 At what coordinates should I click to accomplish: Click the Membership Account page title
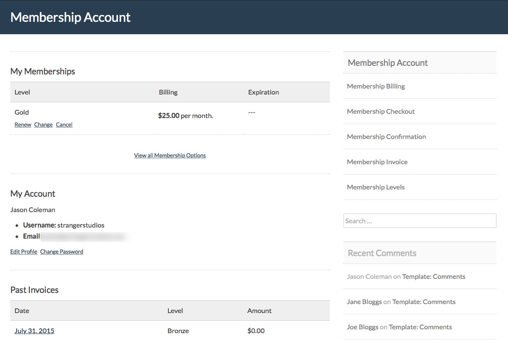point(70,17)
